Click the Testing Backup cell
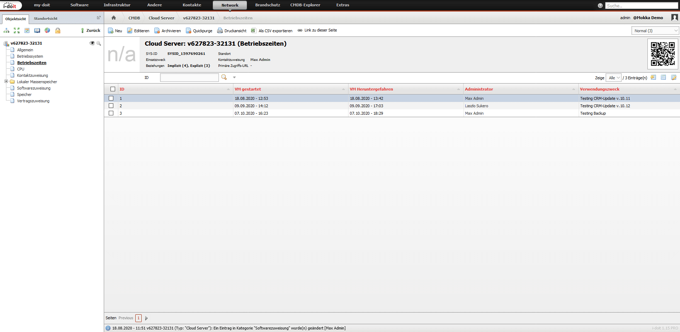This screenshot has height=332, width=680. [x=593, y=113]
